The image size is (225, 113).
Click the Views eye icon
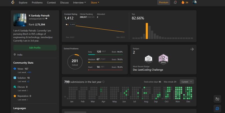pos(15,69)
